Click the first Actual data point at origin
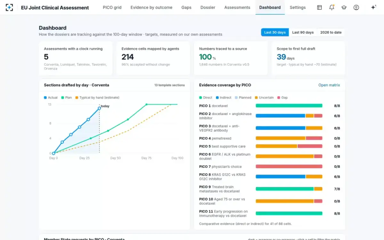384x240 pixels. click(x=53, y=153)
